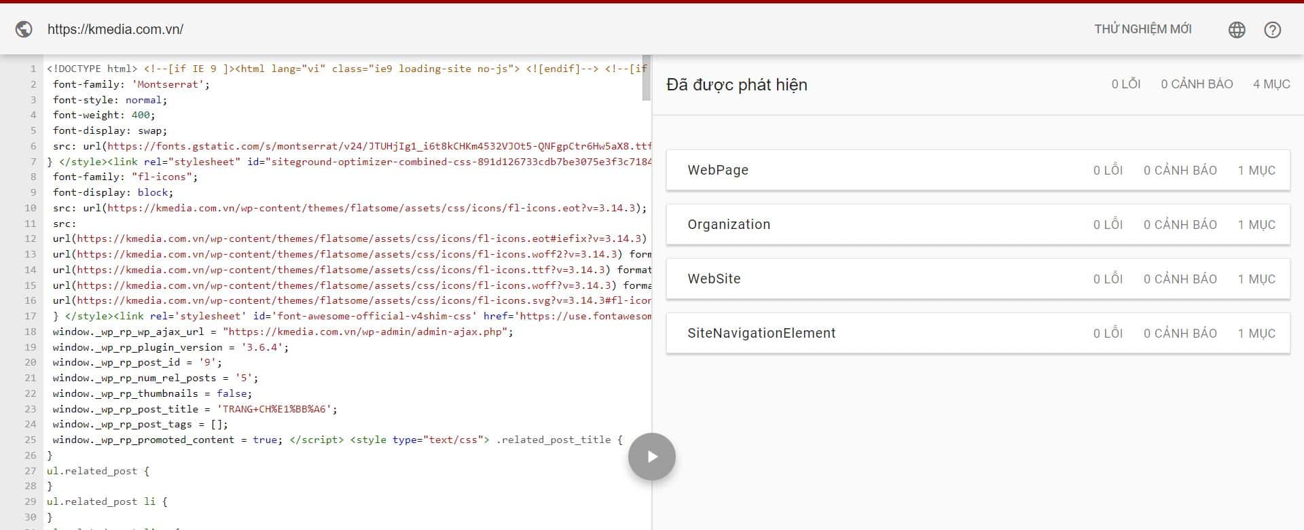
Task: Click WebSite card's '0 LỖI' label
Action: (x=1108, y=279)
